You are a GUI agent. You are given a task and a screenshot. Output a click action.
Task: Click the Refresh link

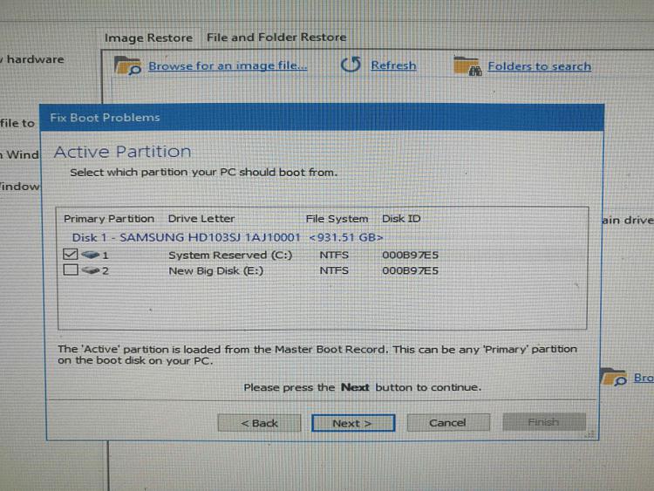[x=393, y=65]
